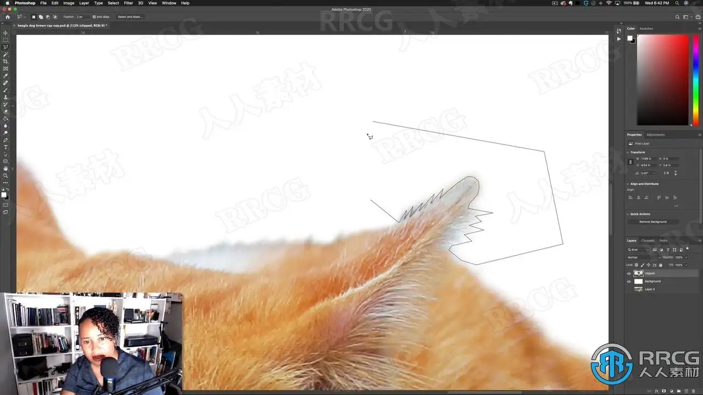The height and width of the screenshot is (395, 703).
Task: Select the Dodge tool
Action: coord(6,133)
